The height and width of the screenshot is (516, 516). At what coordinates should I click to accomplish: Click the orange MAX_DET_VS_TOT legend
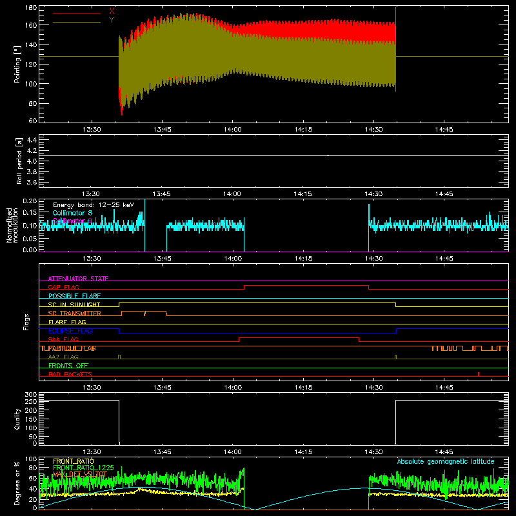[x=80, y=474]
